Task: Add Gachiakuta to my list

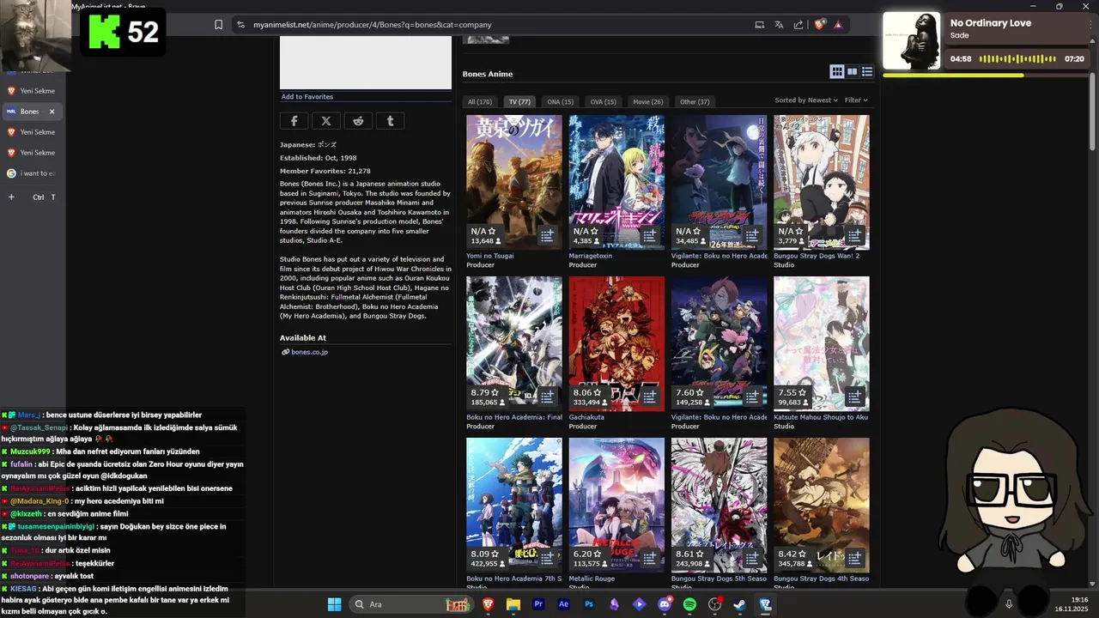Action: pyautogui.click(x=650, y=397)
